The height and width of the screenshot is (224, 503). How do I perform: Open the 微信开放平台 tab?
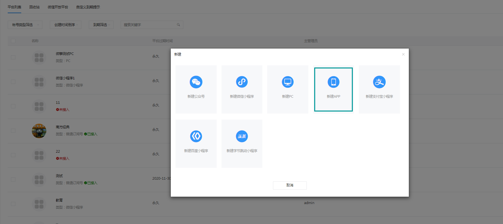[58, 7]
